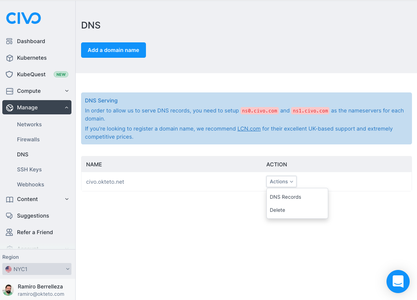Open the LCN.com link

click(x=249, y=129)
